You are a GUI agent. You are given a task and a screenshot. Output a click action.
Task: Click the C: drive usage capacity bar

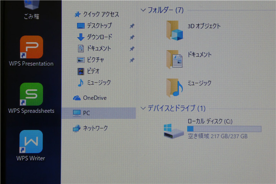click(224, 129)
